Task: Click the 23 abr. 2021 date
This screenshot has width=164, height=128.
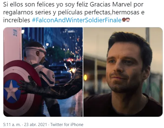Action: tap(36, 125)
